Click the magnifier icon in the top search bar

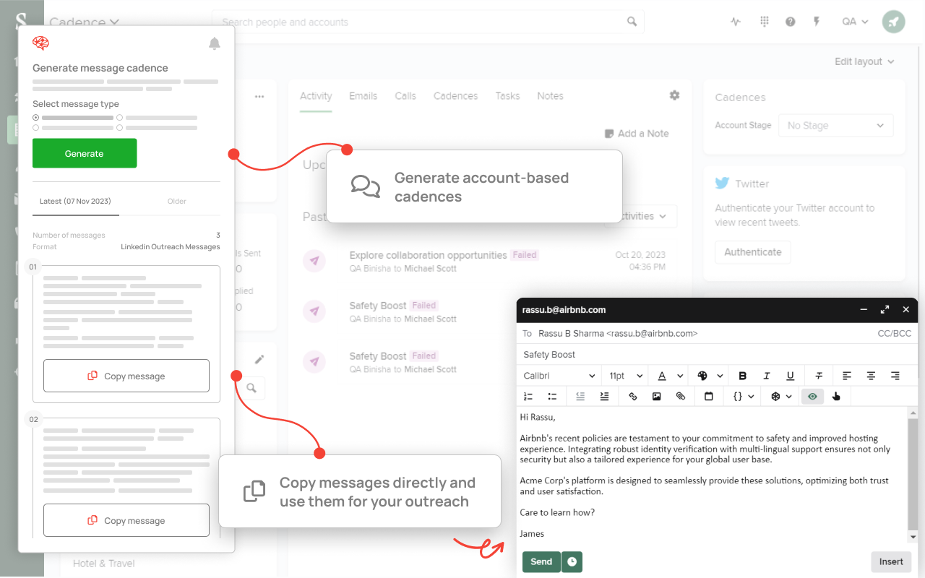632,22
